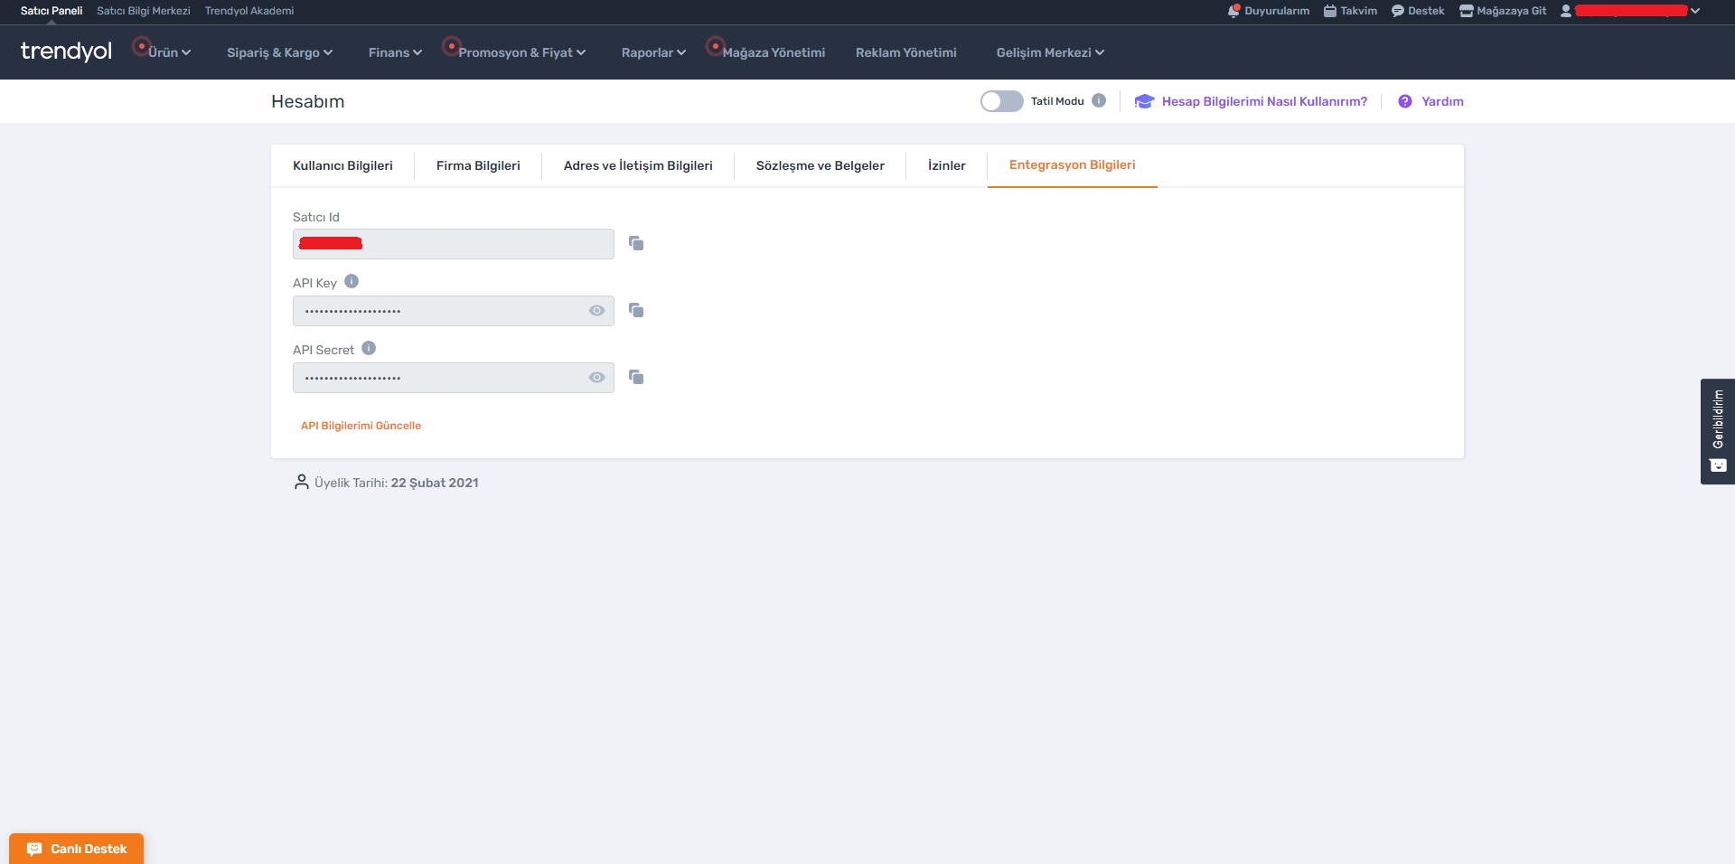Click the API Key info icon
Viewport: 1735px width, 864px height.
pyautogui.click(x=352, y=282)
